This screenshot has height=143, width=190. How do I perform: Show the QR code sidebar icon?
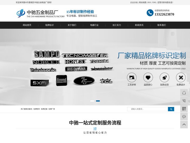(x=184, y=109)
